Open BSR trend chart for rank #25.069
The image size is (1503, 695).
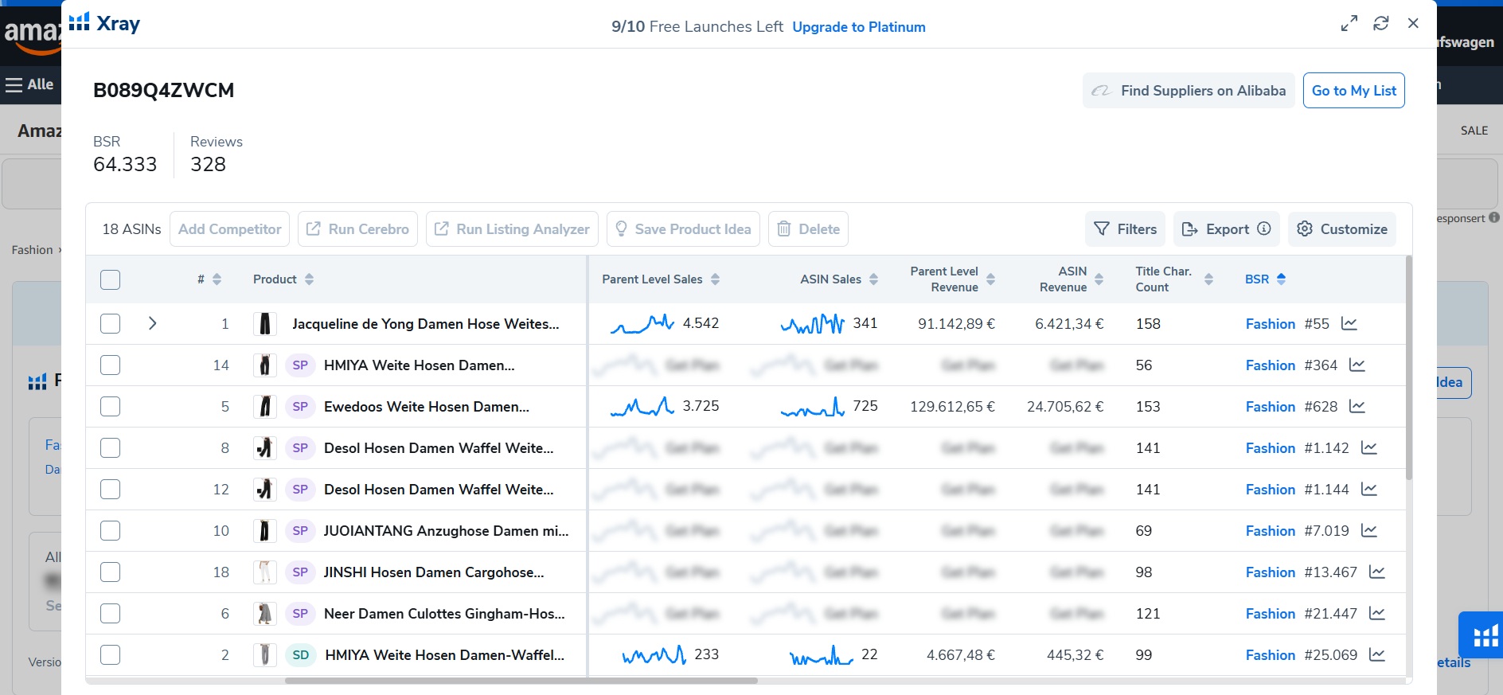tap(1377, 655)
